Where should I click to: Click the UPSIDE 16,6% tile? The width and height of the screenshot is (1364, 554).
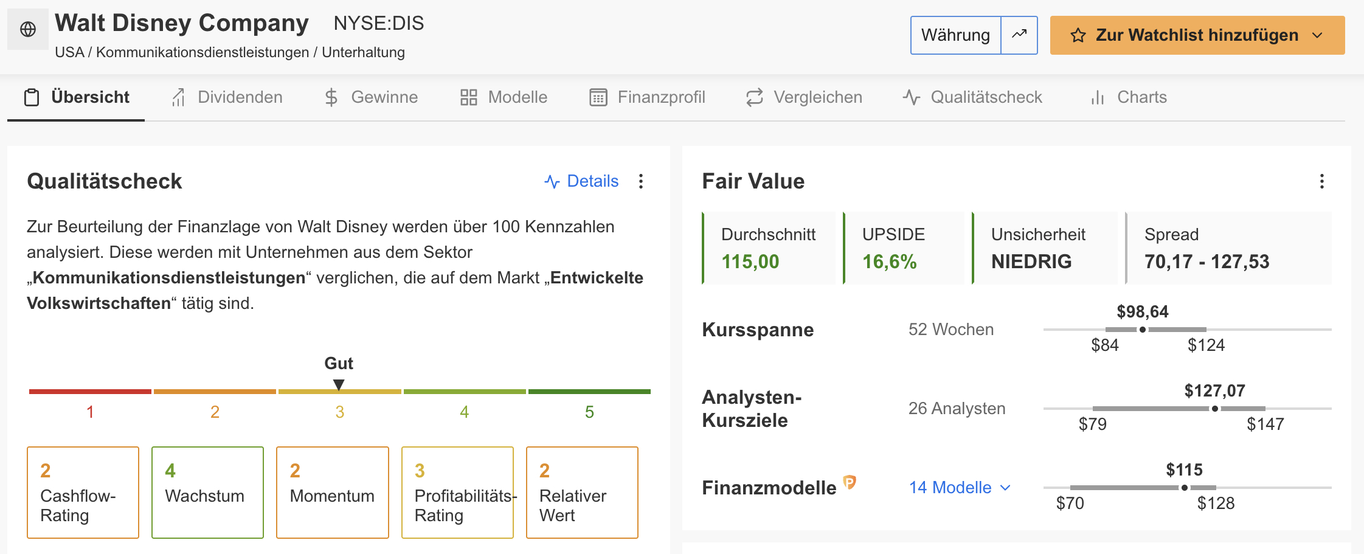click(x=904, y=248)
